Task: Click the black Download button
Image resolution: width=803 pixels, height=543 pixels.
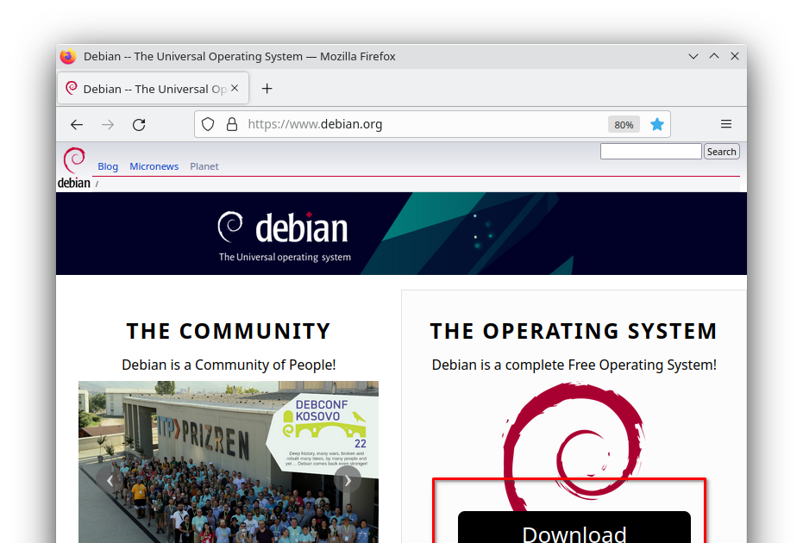Action: [x=574, y=527]
